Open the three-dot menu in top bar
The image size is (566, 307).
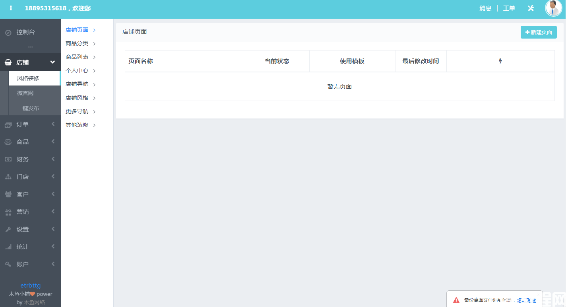[x=11, y=8]
